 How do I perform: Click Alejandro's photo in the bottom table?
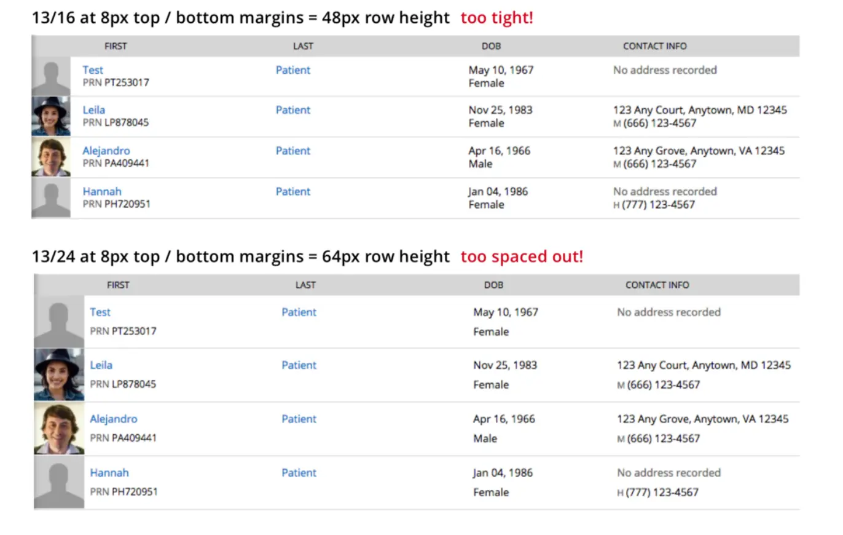(59, 429)
